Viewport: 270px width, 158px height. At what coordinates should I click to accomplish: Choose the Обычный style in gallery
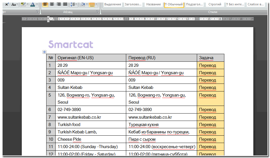point(174,4)
